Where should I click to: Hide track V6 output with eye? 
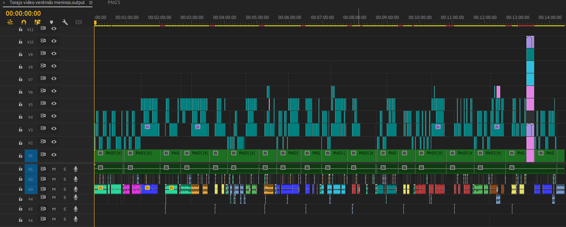(54, 92)
